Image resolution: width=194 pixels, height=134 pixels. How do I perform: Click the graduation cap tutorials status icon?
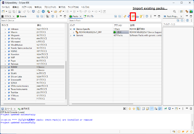pyautogui.click(x=183, y=132)
